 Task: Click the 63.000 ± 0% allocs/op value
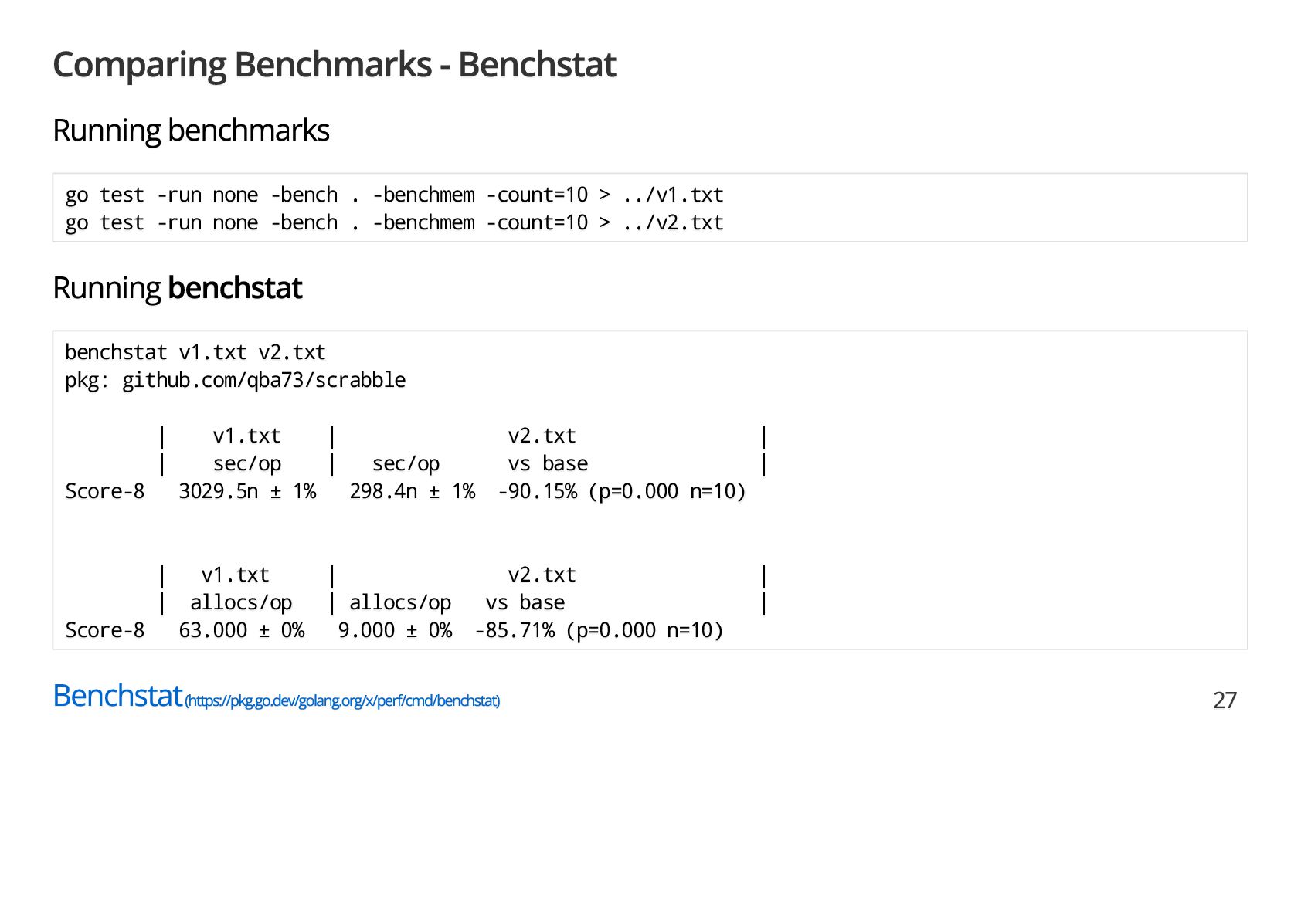pyautogui.click(x=241, y=631)
